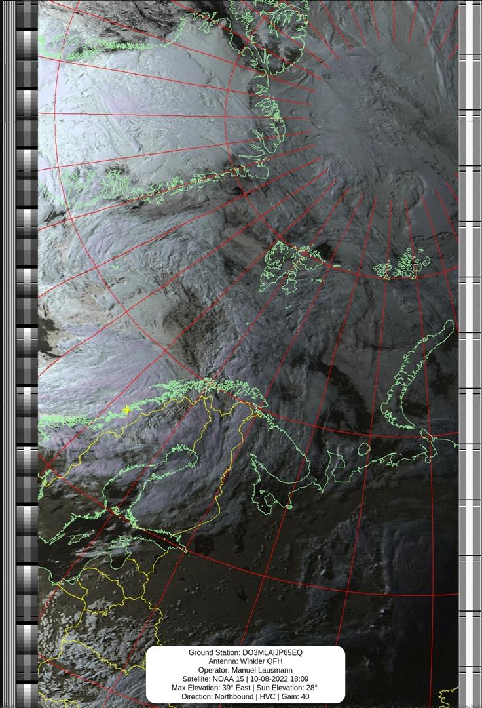
Task: Click the "Ground Station: DO3MLA|JP65EQ" text line
Action: [246, 652]
